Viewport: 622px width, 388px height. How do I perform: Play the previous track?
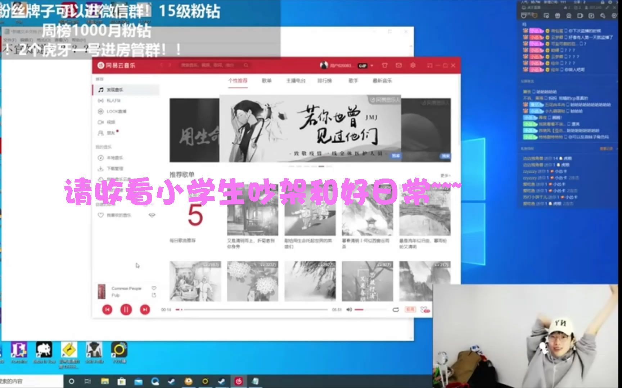tap(107, 309)
